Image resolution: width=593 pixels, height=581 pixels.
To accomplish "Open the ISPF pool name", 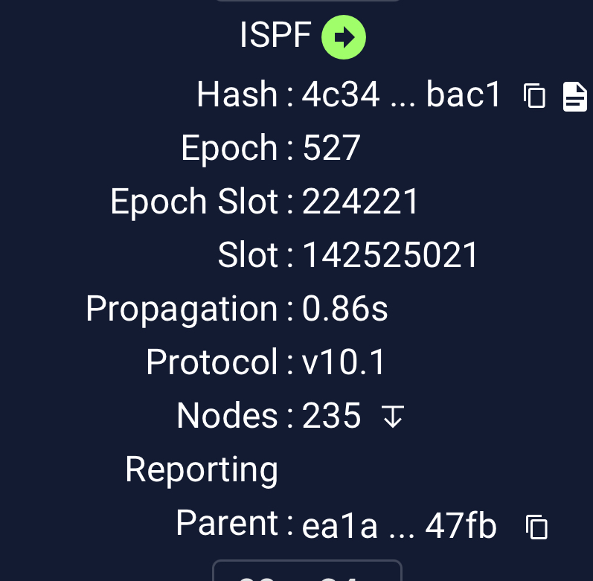I will click(x=275, y=36).
